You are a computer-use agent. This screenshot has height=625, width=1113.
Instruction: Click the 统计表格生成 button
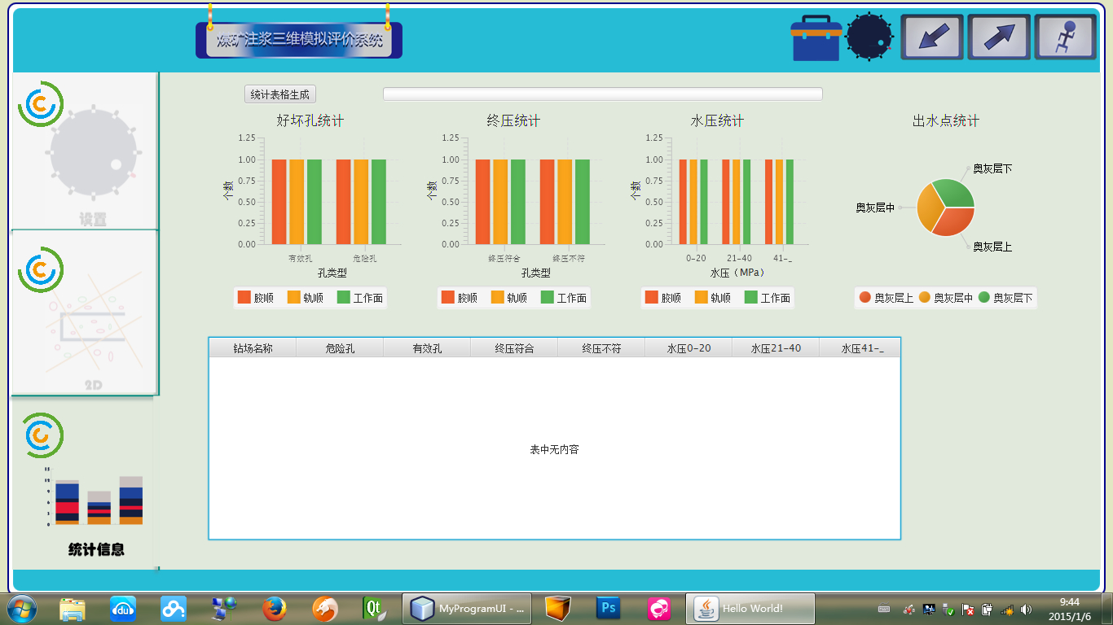(x=280, y=94)
